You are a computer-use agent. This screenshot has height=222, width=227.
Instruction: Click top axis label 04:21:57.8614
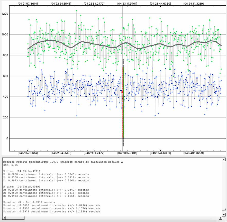(28, 4)
